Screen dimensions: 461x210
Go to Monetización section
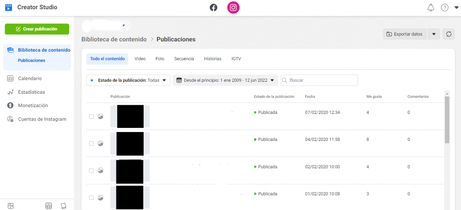pyautogui.click(x=33, y=106)
